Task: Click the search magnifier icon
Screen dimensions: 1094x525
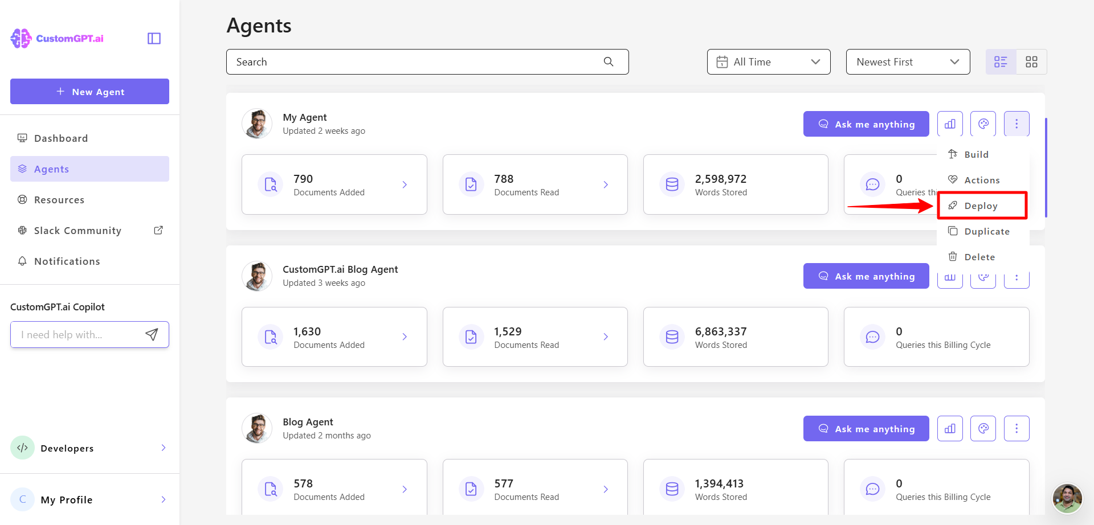Action: (607, 61)
